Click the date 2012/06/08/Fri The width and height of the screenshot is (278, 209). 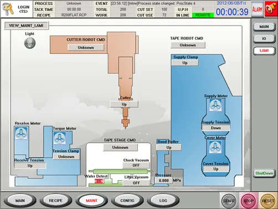click(231, 3)
